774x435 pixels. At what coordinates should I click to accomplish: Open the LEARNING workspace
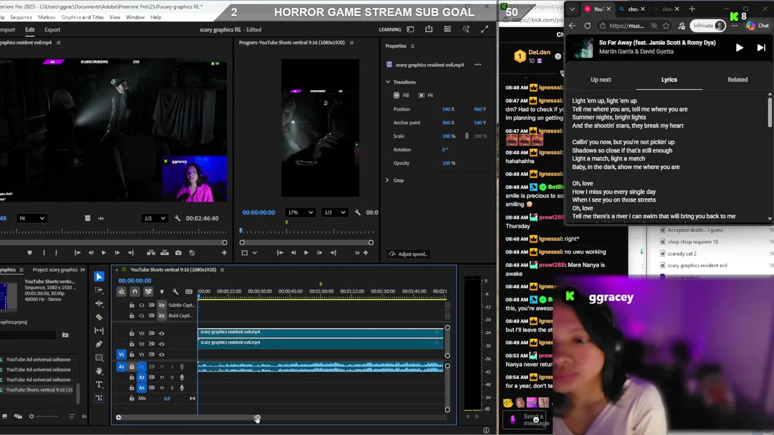[389, 30]
